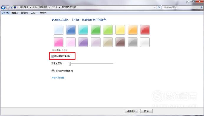Click the 当前颜色 label text
The image size is (204, 116).
coord(57,50)
